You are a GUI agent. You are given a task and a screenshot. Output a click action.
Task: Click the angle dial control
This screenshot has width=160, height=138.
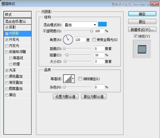coord(68,40)
